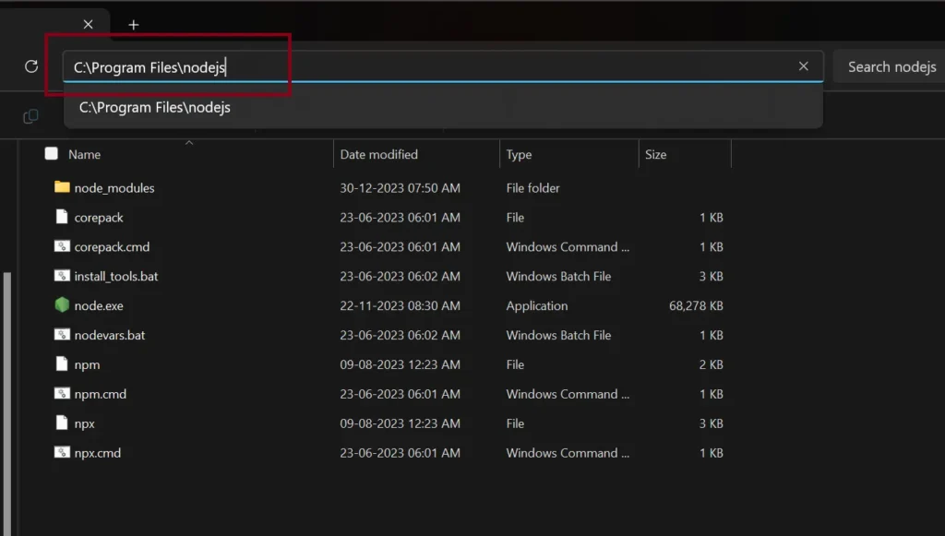The image size is (945, 536).
Task: Click the npx file icon
Action: [62, 423]
